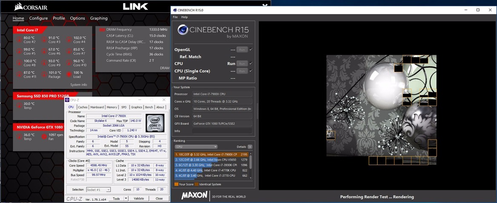Toggle the CPU (Single Core) checkbox

pos(251,71)
